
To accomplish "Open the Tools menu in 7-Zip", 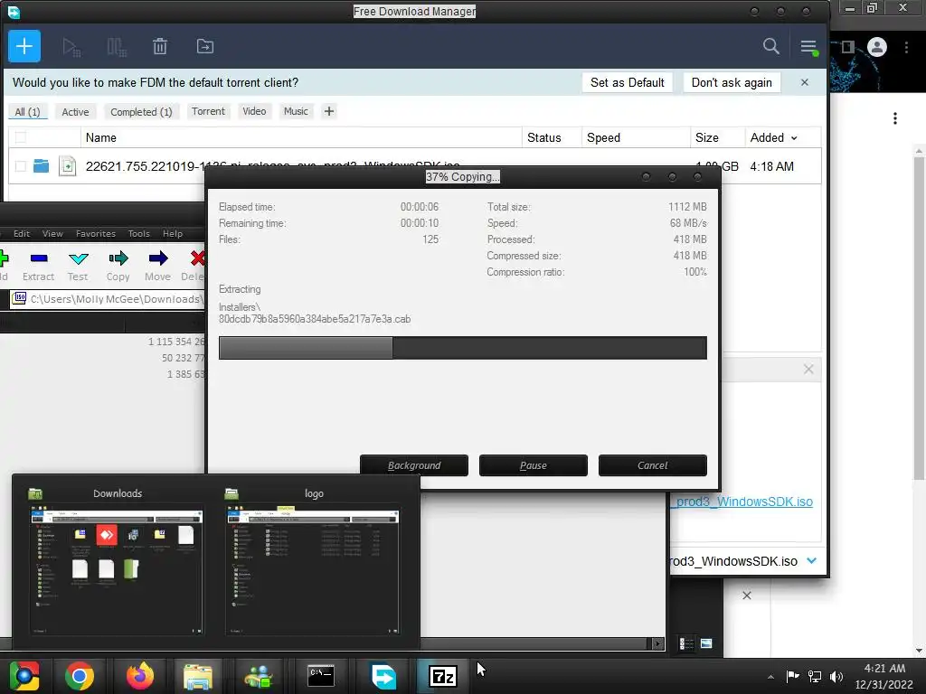I will pyautogui.click(x=138, y=234).
